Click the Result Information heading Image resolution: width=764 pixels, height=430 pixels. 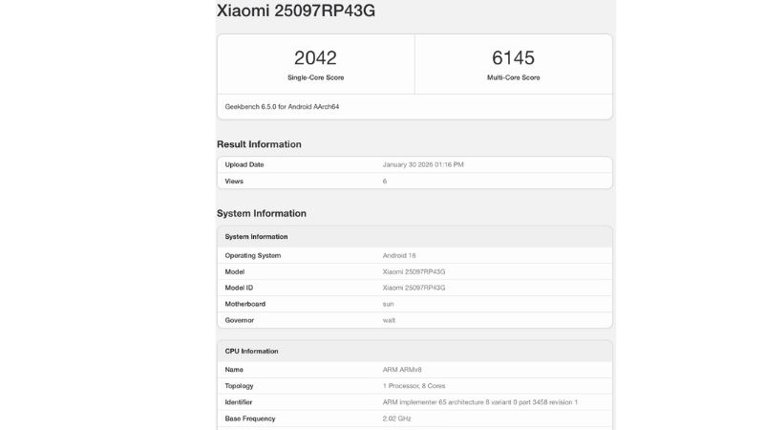259,144
